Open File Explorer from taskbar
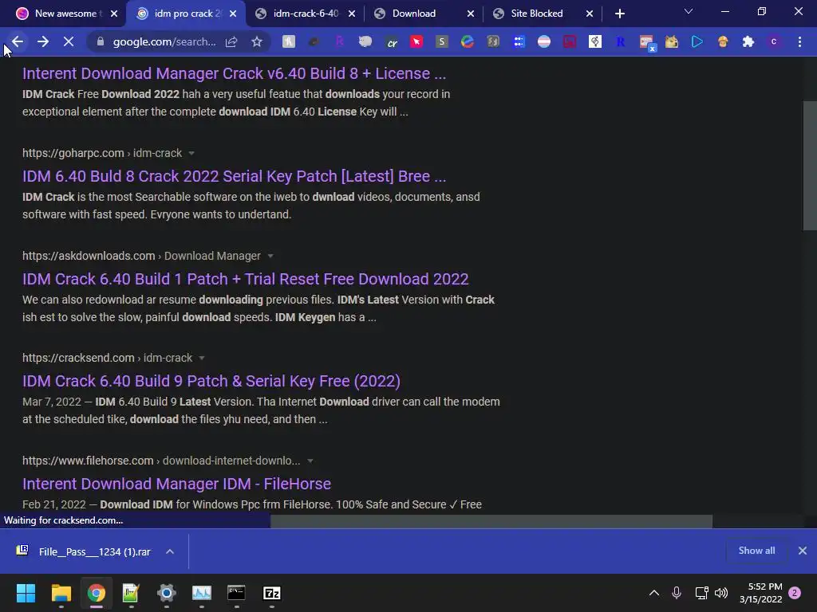Image resolution: width=817 pixels, height=612 pixels. 61,593
